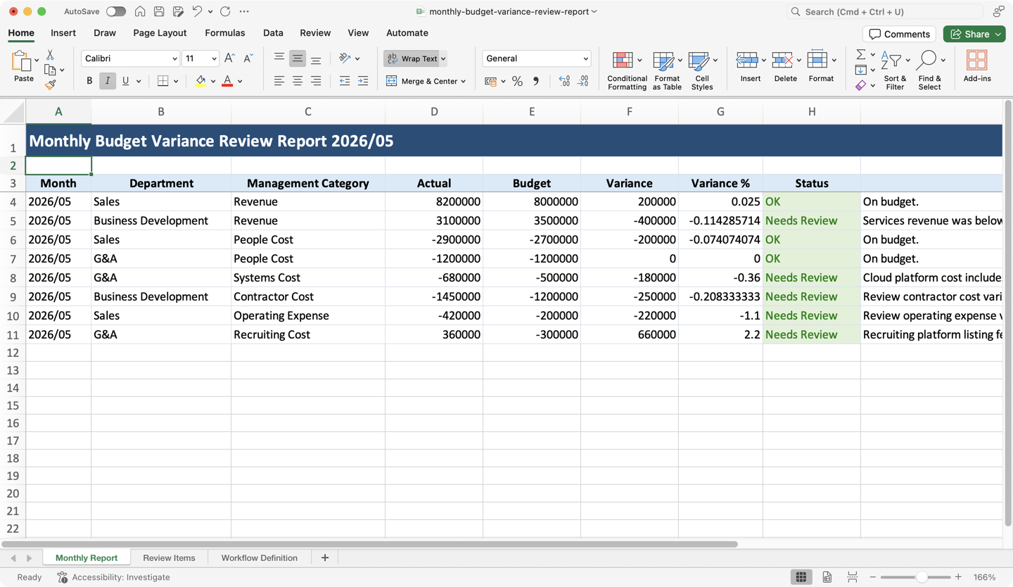Center text horizontally
The width and height of the screenshot is (1013, 587).
click(298, 81)
